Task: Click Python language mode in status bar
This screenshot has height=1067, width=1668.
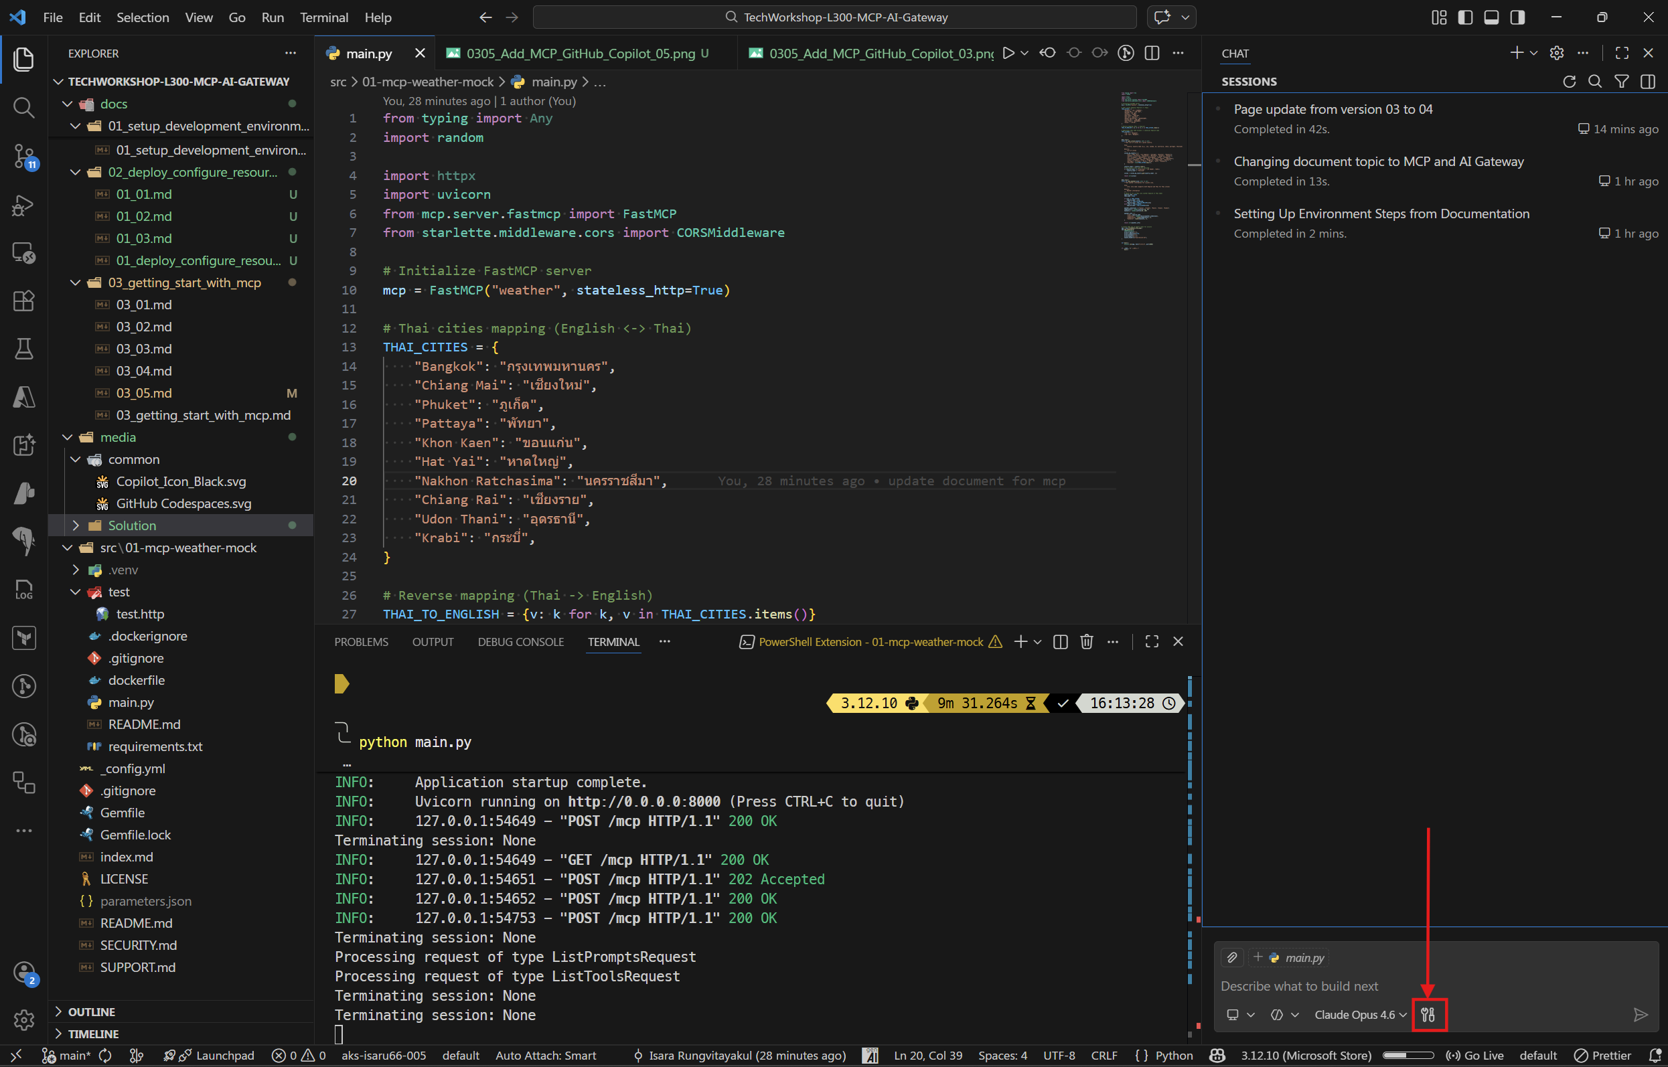Action: point(1174,1056)
